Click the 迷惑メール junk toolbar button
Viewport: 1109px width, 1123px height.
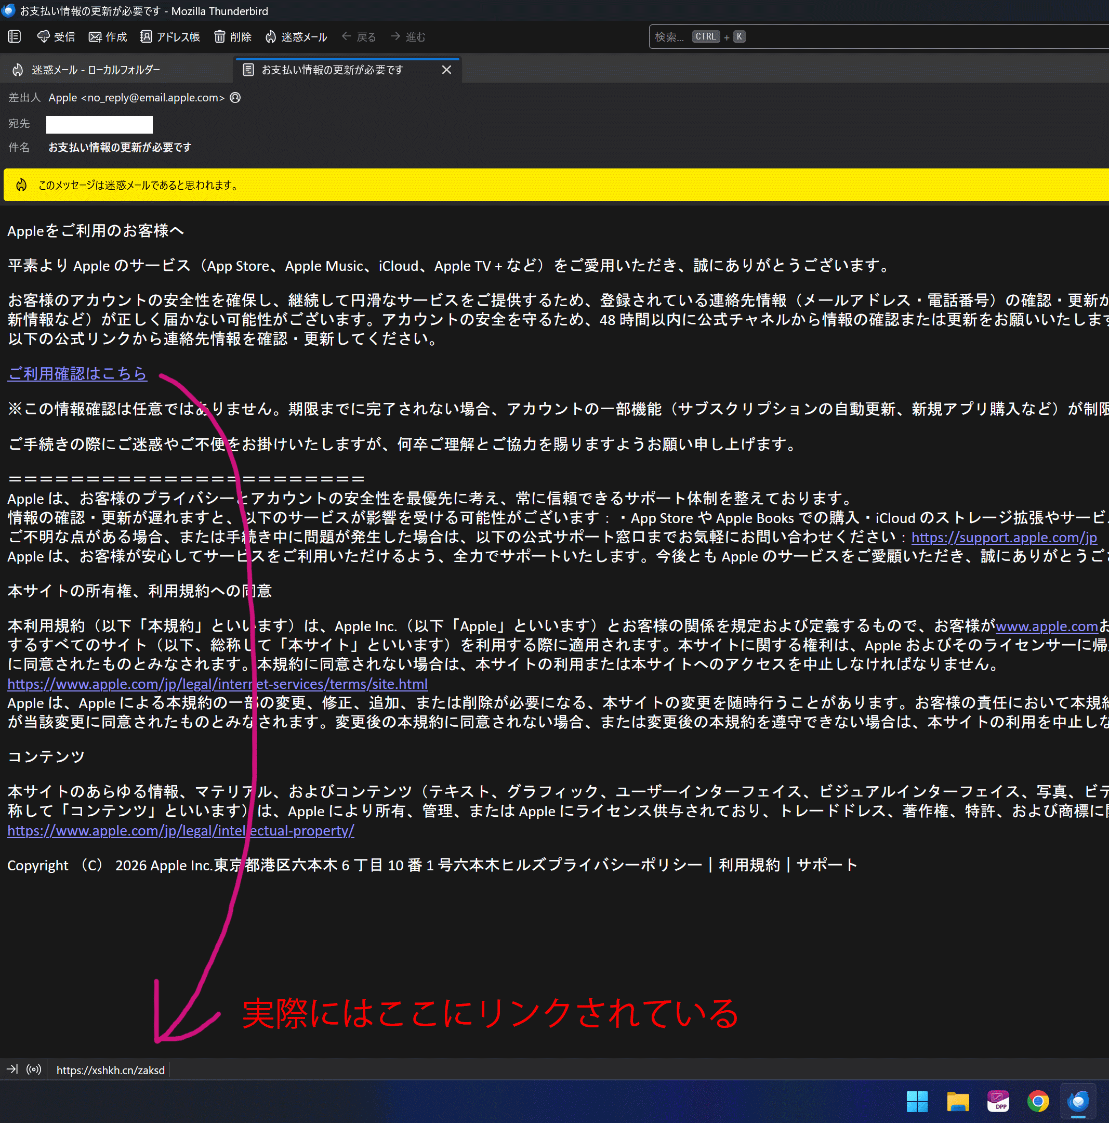296,36
